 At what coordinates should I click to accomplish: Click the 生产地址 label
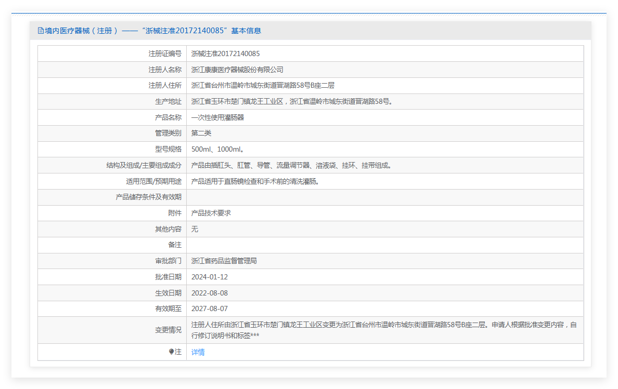click(x=168, y=101)
